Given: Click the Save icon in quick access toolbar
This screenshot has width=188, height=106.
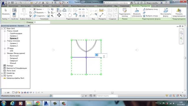Looking at the screenshot, I should click(12, 3).
